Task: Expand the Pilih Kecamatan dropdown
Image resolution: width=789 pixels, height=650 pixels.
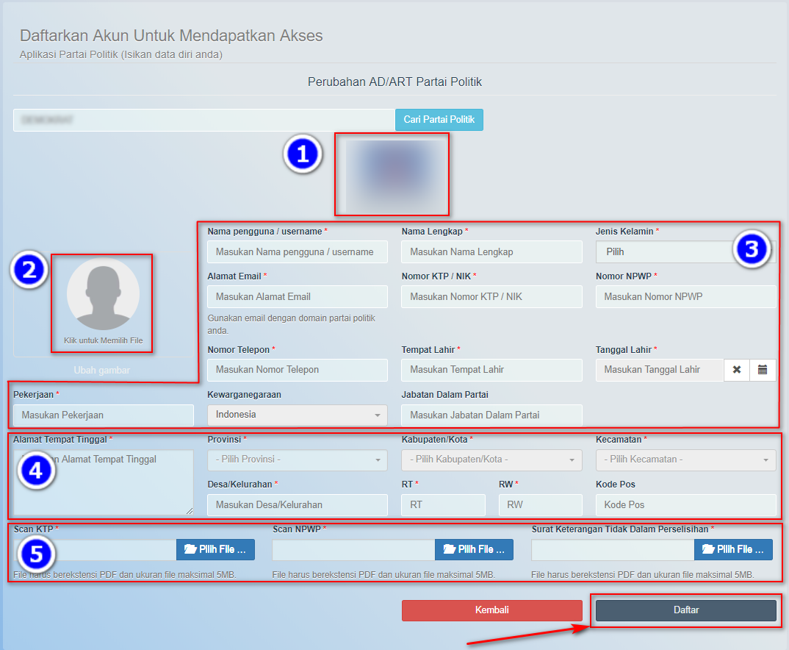Action: pos(685,460)
